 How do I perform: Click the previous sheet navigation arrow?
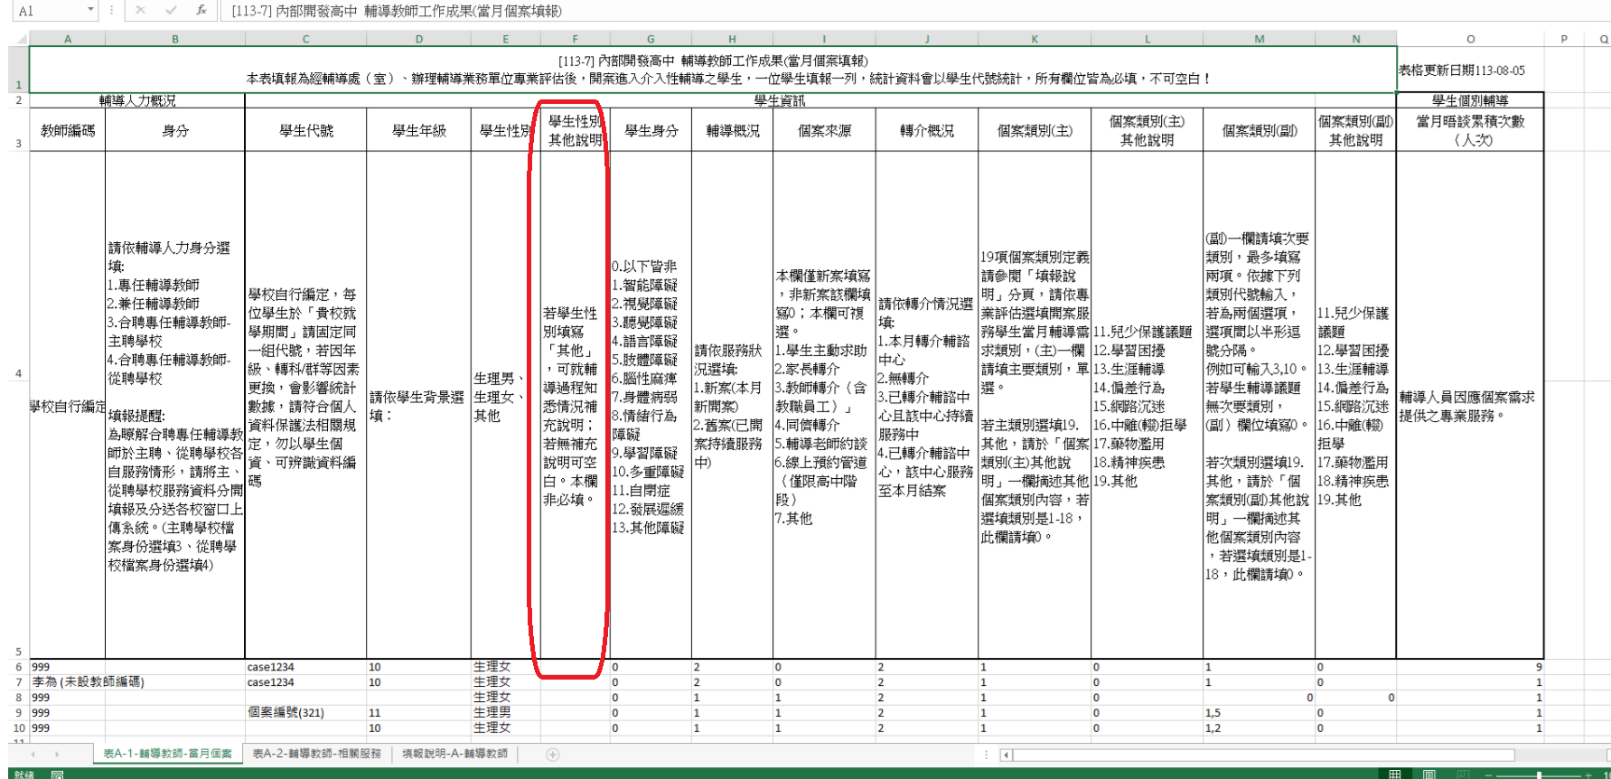coord(34,755)
